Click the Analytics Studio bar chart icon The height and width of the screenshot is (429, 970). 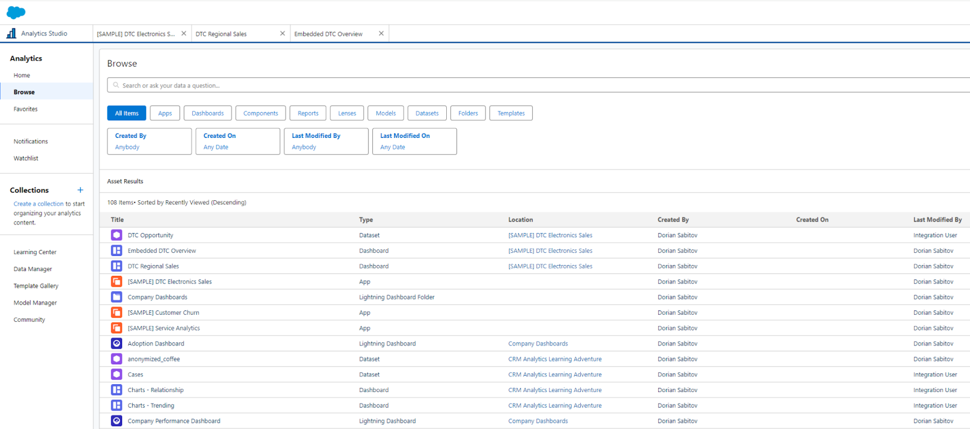(x=11, y=33)
